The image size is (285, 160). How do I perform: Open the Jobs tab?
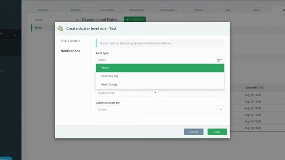tap(228, 10)
